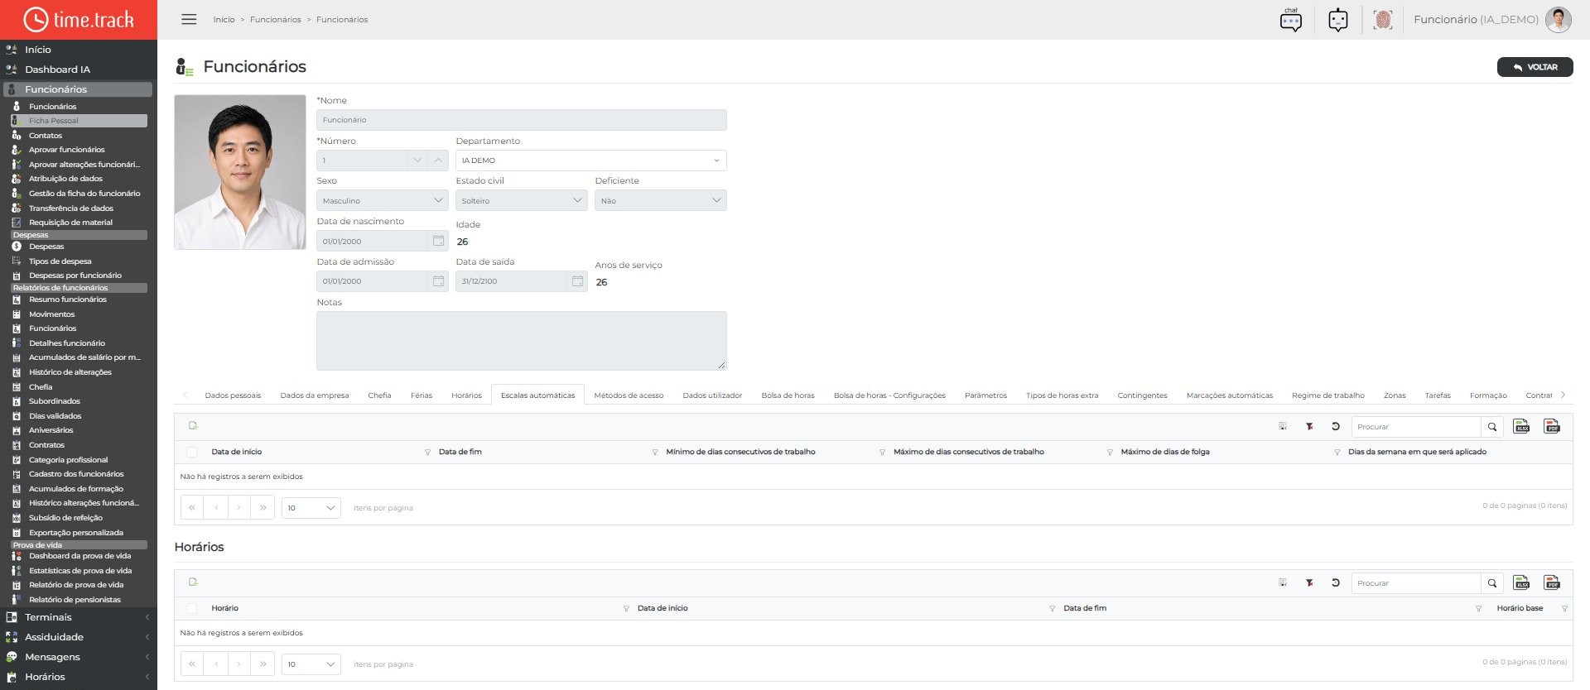Switch to the Bolsa de horas tab
Viewport: 1590px width, 690px height.
(x=788, y=395)
